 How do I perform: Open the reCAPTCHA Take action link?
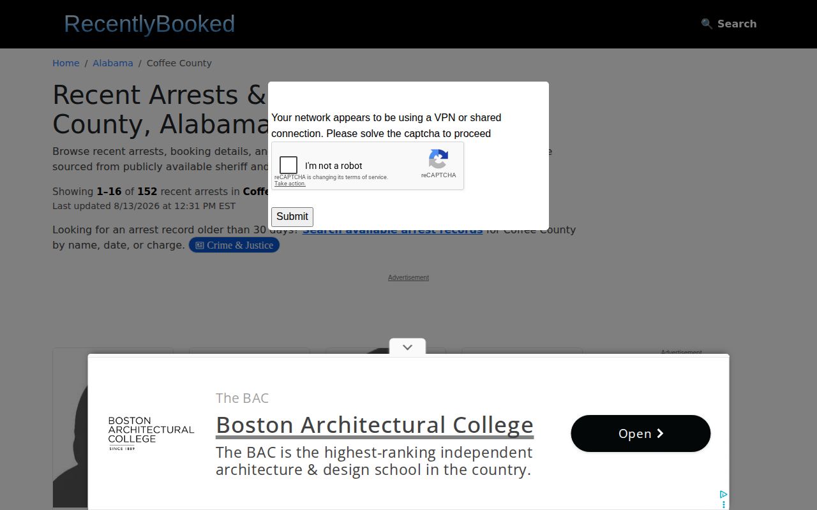pyautogui.click(x=290, y=184)
